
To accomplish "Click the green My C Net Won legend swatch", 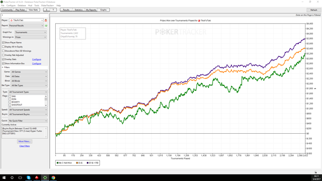I will [57, 163].
